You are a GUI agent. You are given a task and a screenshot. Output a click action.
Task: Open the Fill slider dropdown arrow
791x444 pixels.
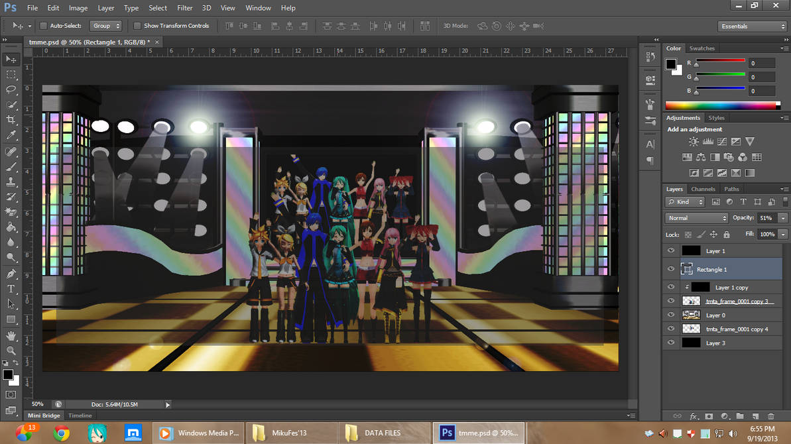point(783,235)
